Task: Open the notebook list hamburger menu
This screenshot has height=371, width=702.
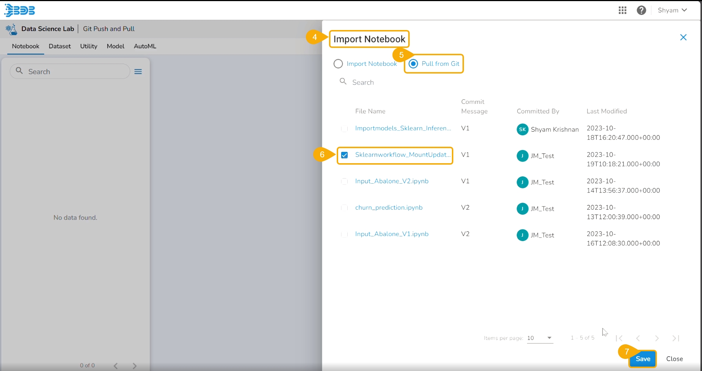Action: click(138, 72)
